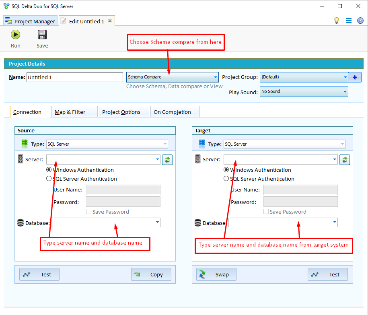
Task: Switch to the Map & Filter tab
Action: point(74,111)
